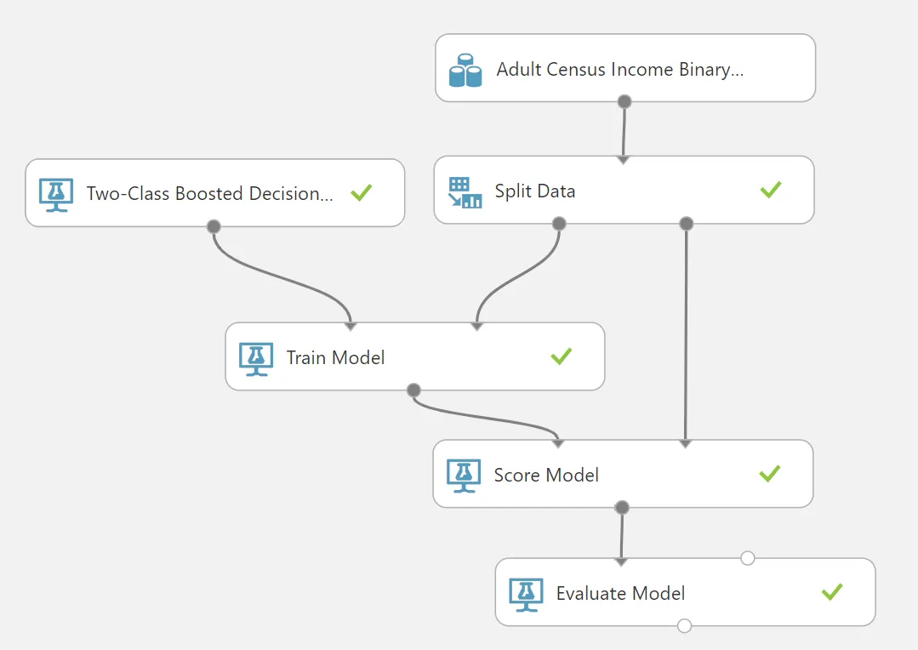The image size is (918, 650).
Task: Click Split Data's left output port
Action: 559,223
